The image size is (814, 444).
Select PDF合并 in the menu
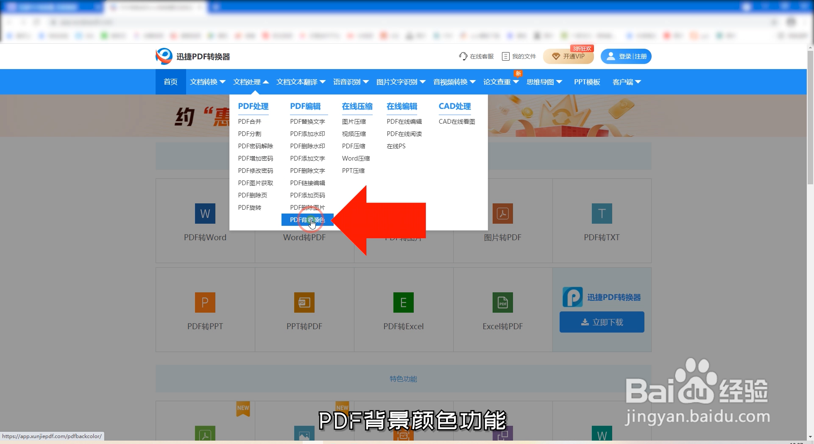[250, 122]
